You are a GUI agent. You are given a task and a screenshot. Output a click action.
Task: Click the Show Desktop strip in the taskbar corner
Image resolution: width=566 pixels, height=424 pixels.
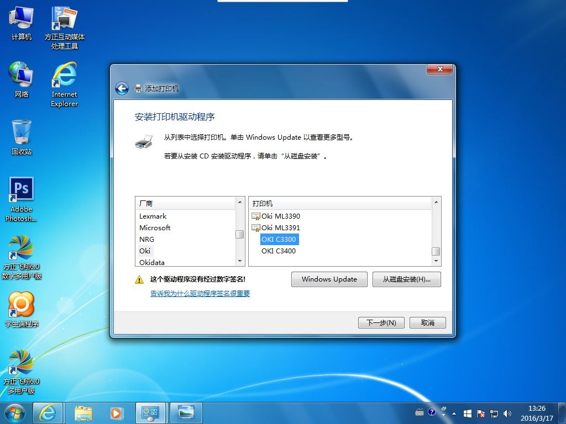(563, 413)
